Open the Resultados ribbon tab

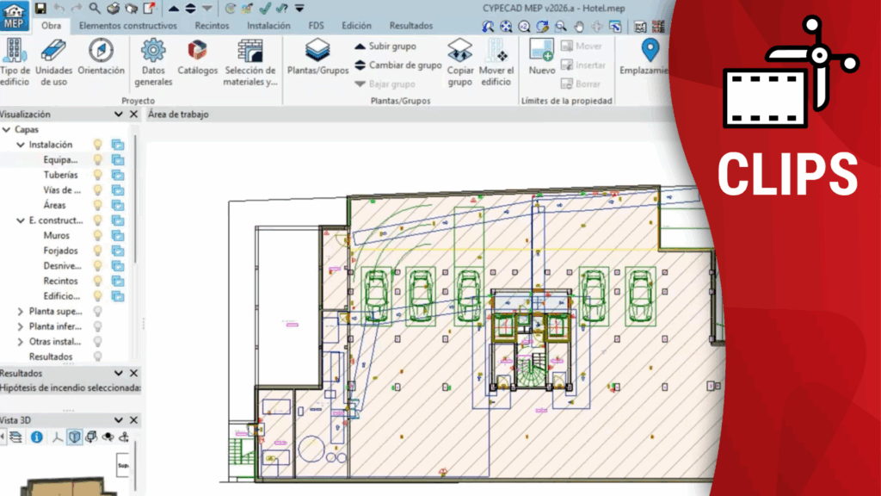410,26
